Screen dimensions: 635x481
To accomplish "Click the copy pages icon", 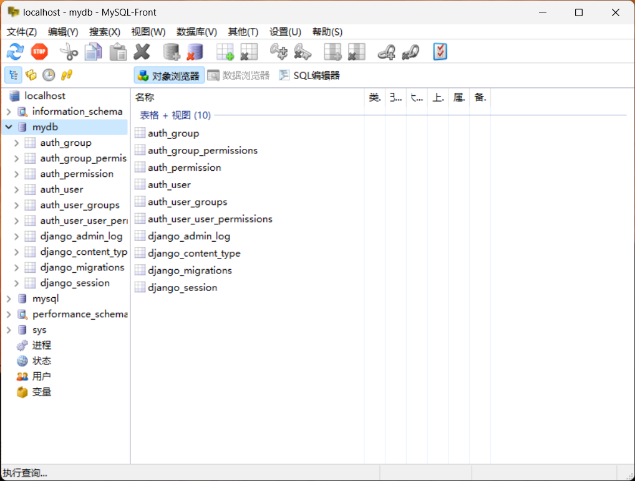I will coord(94,52).
